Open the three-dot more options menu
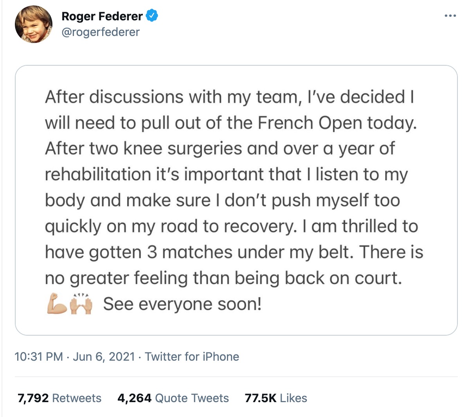Screen dimensions: 468x417 (x=450, y=16)
